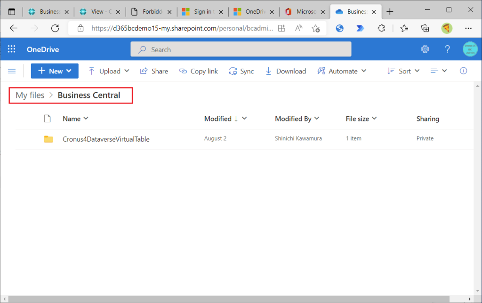Open the view options dropdown

tap(439, 71)
